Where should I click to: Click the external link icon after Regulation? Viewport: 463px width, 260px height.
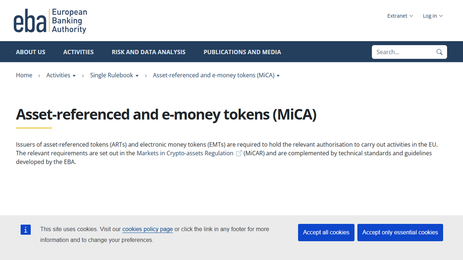pyautogui.click(x=239, y=153)
